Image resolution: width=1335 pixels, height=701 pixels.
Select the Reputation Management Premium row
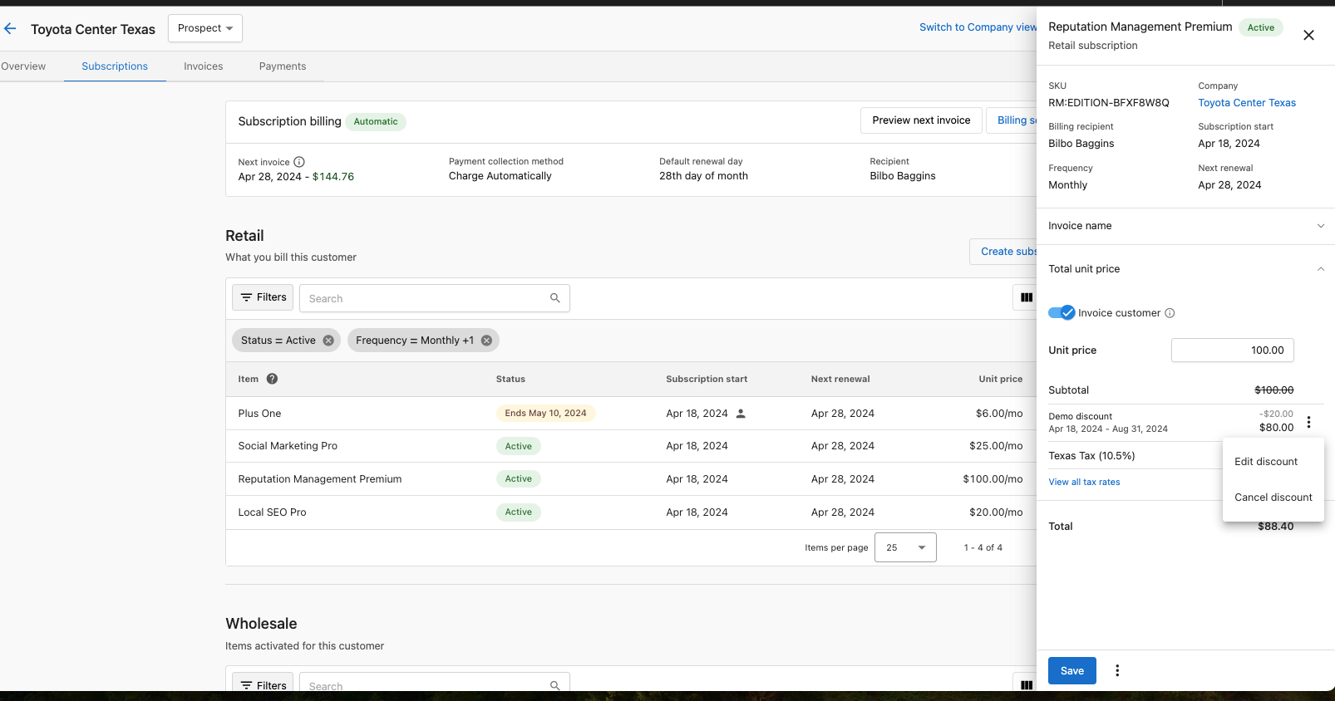point(631,479)
